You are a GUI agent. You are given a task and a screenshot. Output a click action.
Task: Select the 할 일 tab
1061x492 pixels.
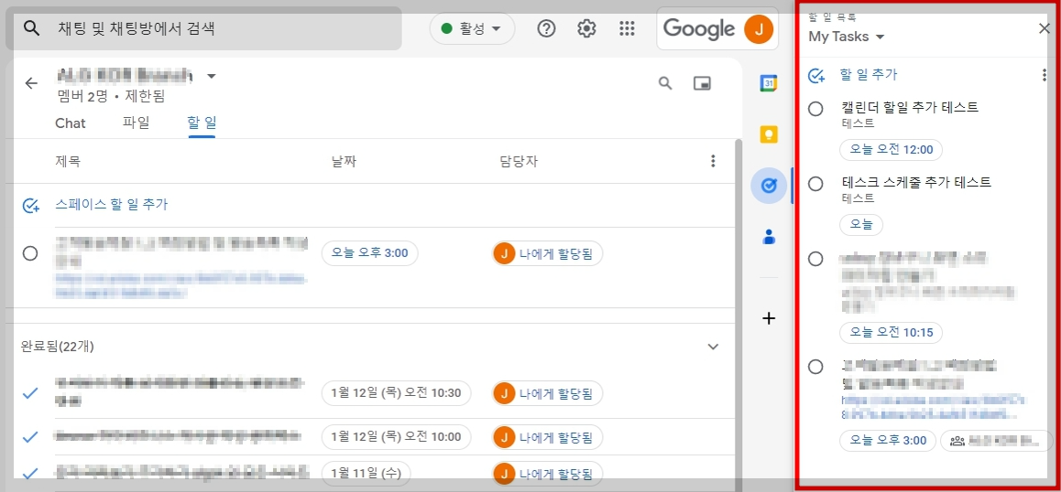202,123
